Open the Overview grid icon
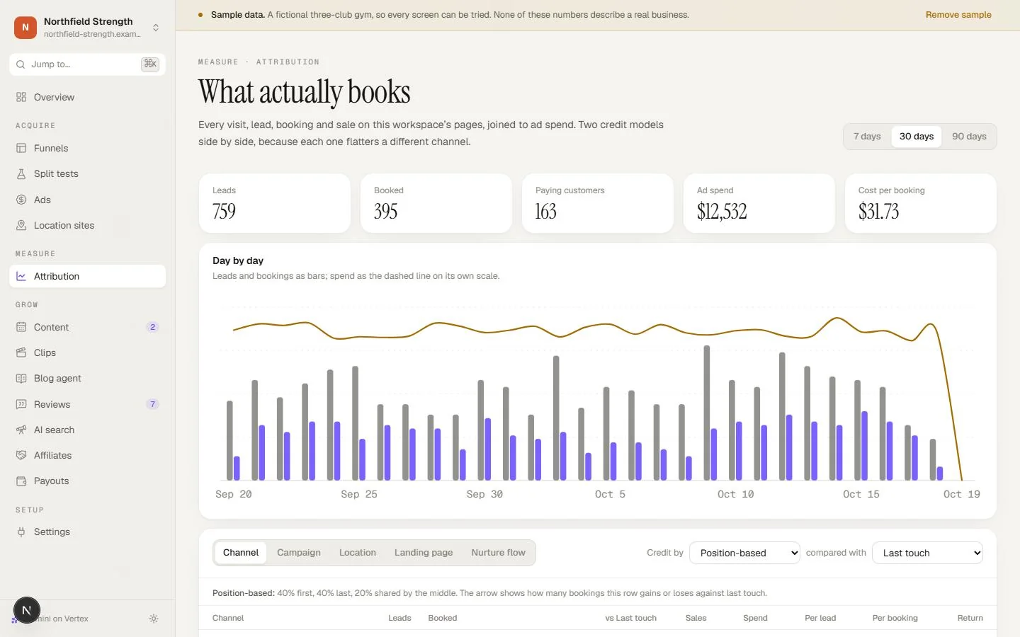 pos(21,97)
